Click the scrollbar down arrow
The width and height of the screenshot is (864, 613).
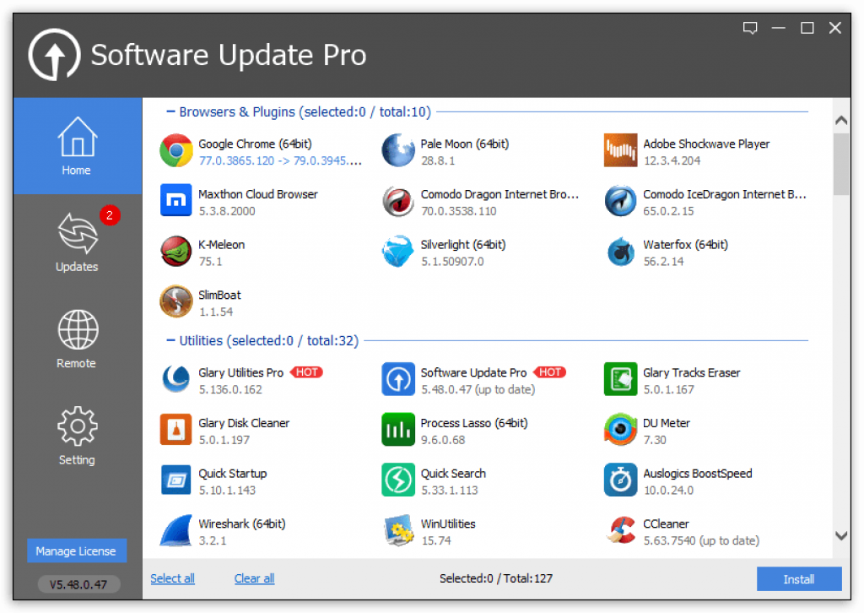point(841,535)
